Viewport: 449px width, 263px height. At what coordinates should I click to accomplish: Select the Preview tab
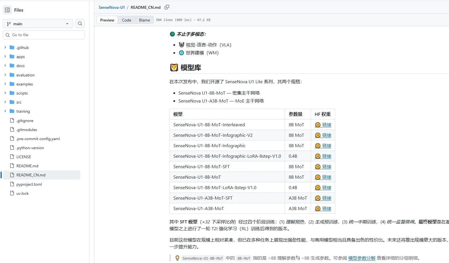[107, 20]
